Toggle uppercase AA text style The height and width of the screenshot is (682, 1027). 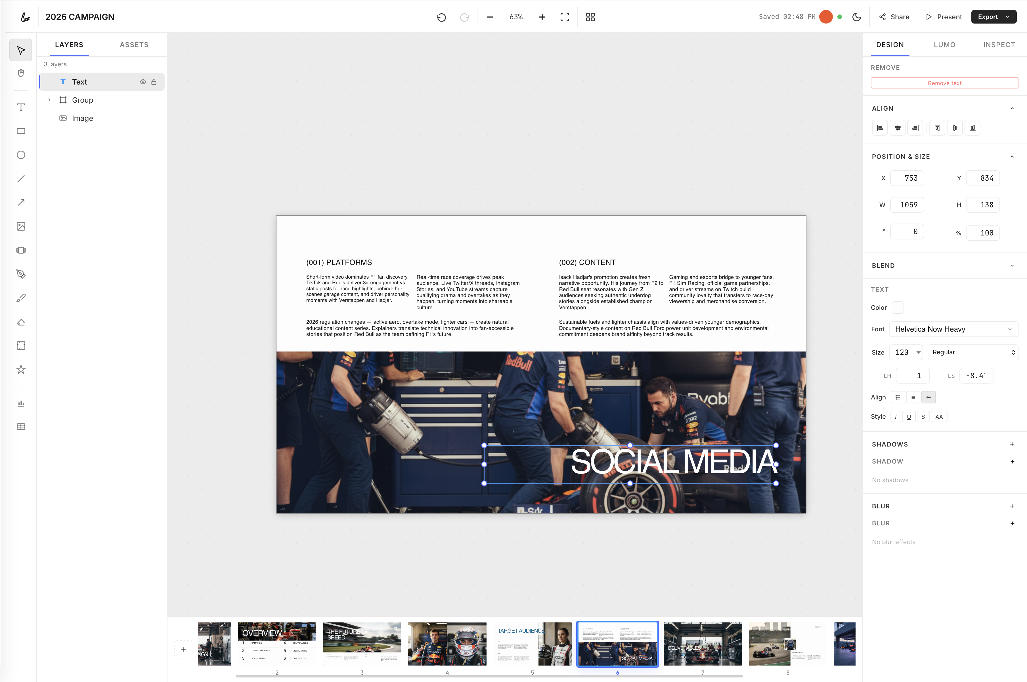pos(939,417)
